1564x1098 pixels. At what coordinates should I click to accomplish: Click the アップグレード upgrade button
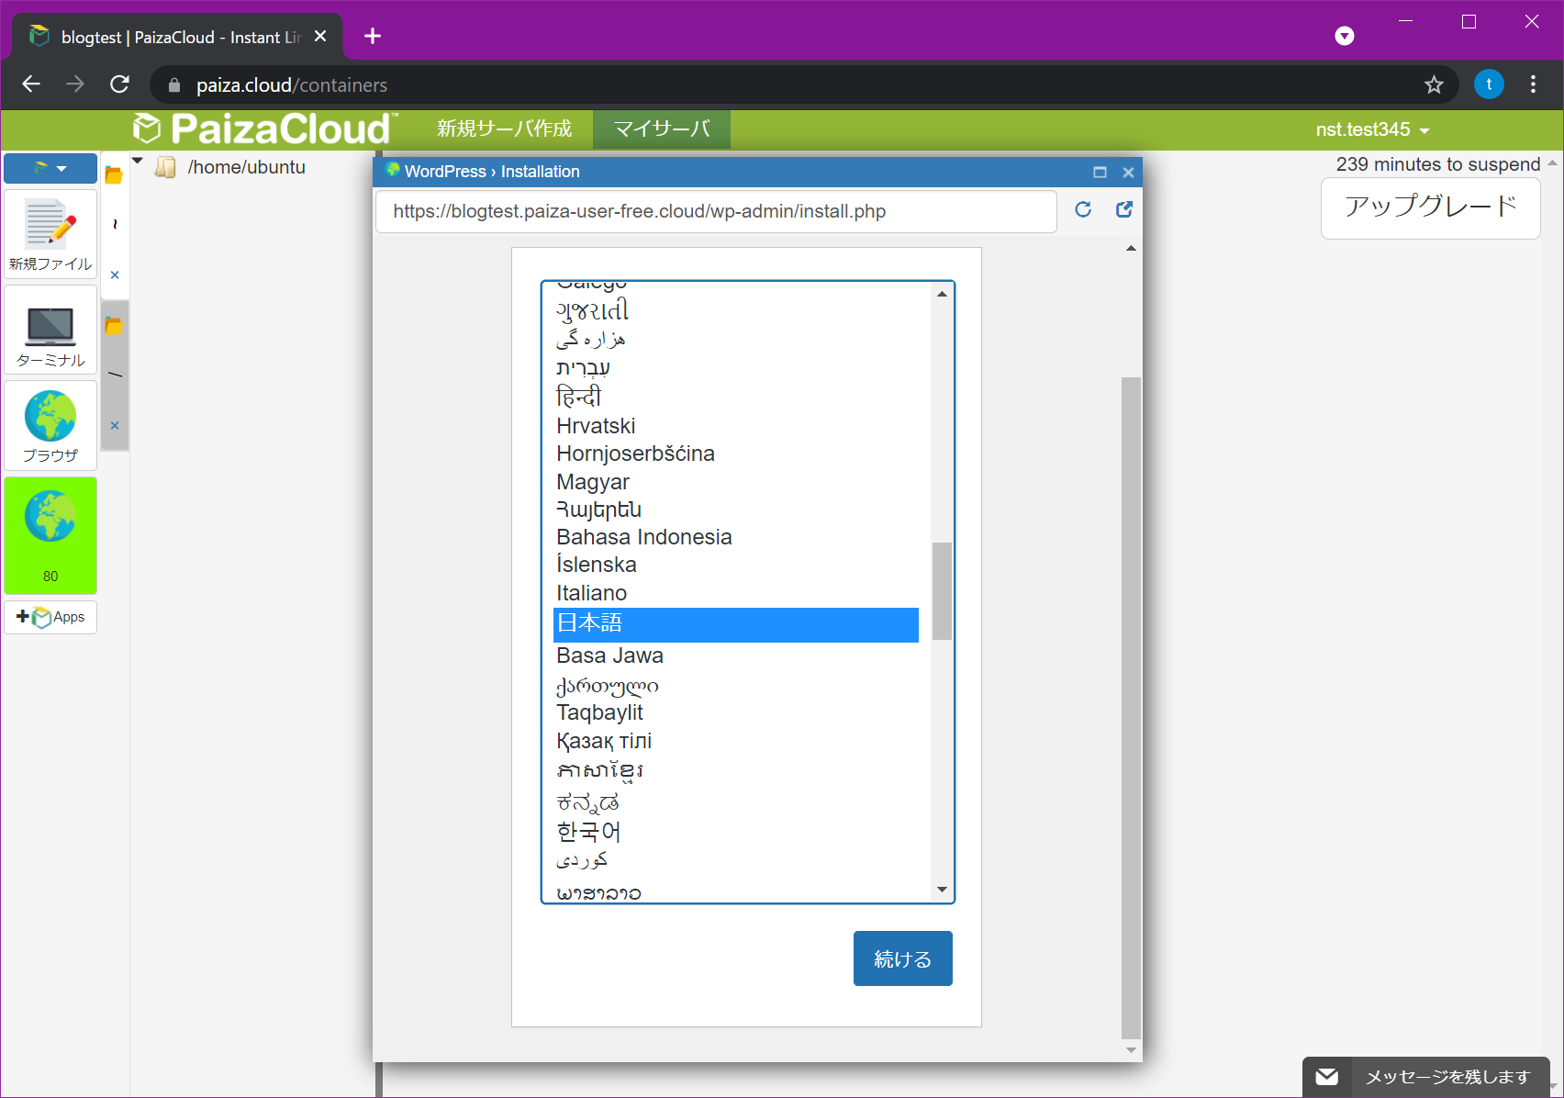(x=1430, y=207)
